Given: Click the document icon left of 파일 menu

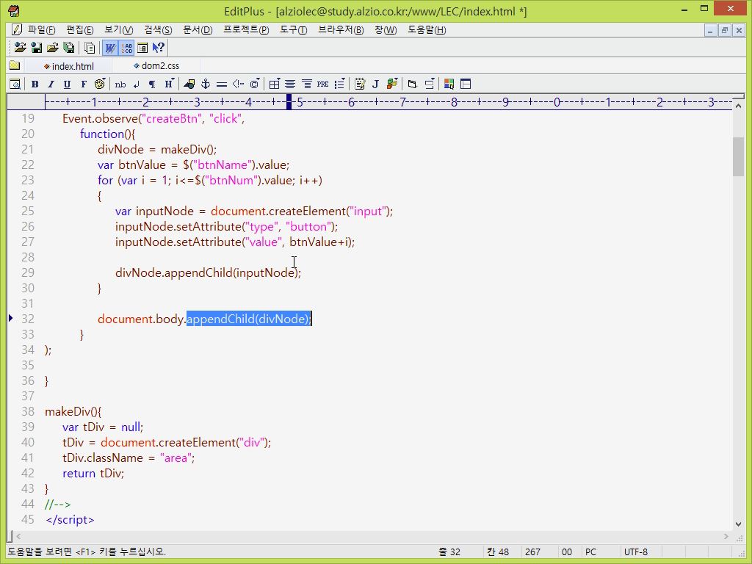Looking at the screenshot, I should coord(16,29).
